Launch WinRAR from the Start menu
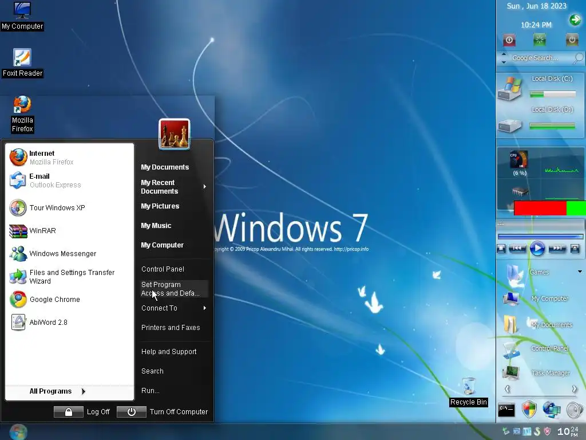Screen dimensions: 586x440 point(69,231)
